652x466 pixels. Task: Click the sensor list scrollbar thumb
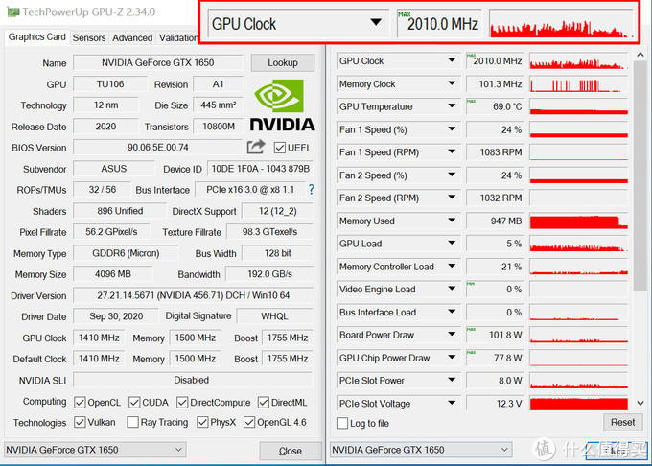click(x=640, y=176)
